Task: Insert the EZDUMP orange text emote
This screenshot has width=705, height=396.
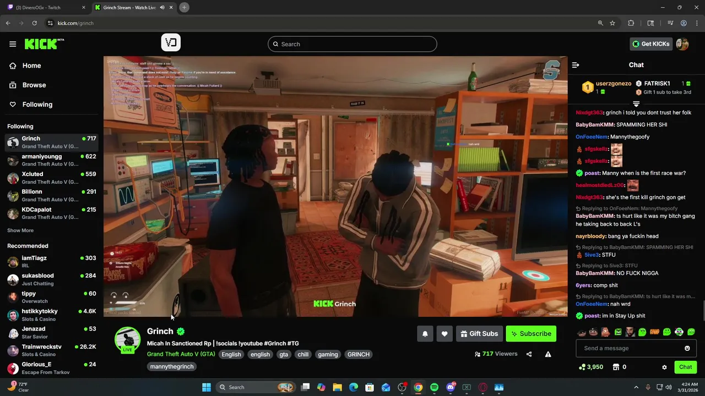Action: [655, 332]
